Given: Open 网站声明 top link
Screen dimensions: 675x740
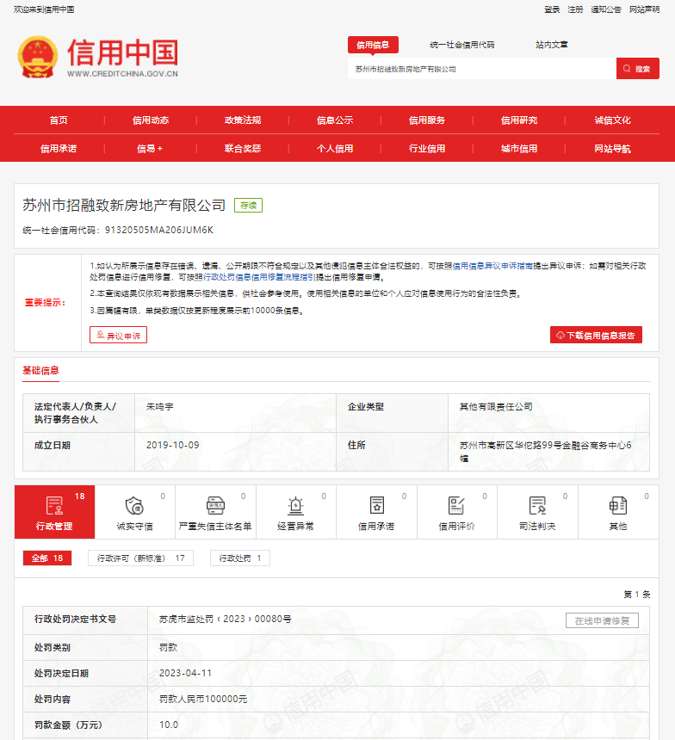Looking at the screenshot, I should coord(644,9).
